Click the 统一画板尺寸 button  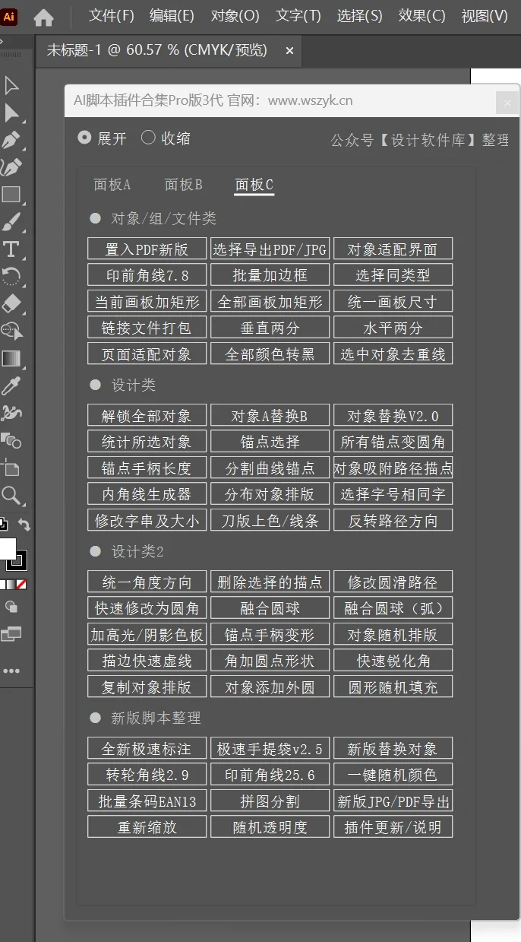click(x=393, y=301)
